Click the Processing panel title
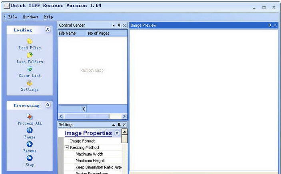 click(x=27, y=105)
